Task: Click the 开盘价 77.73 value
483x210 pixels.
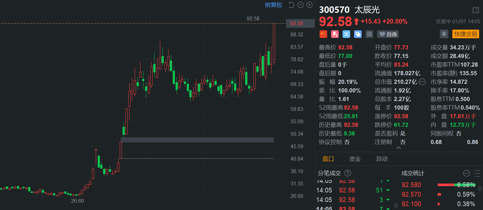Action: [x=401, y=47]
